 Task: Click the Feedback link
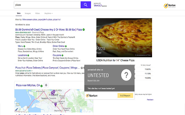[x=150, y=99]
